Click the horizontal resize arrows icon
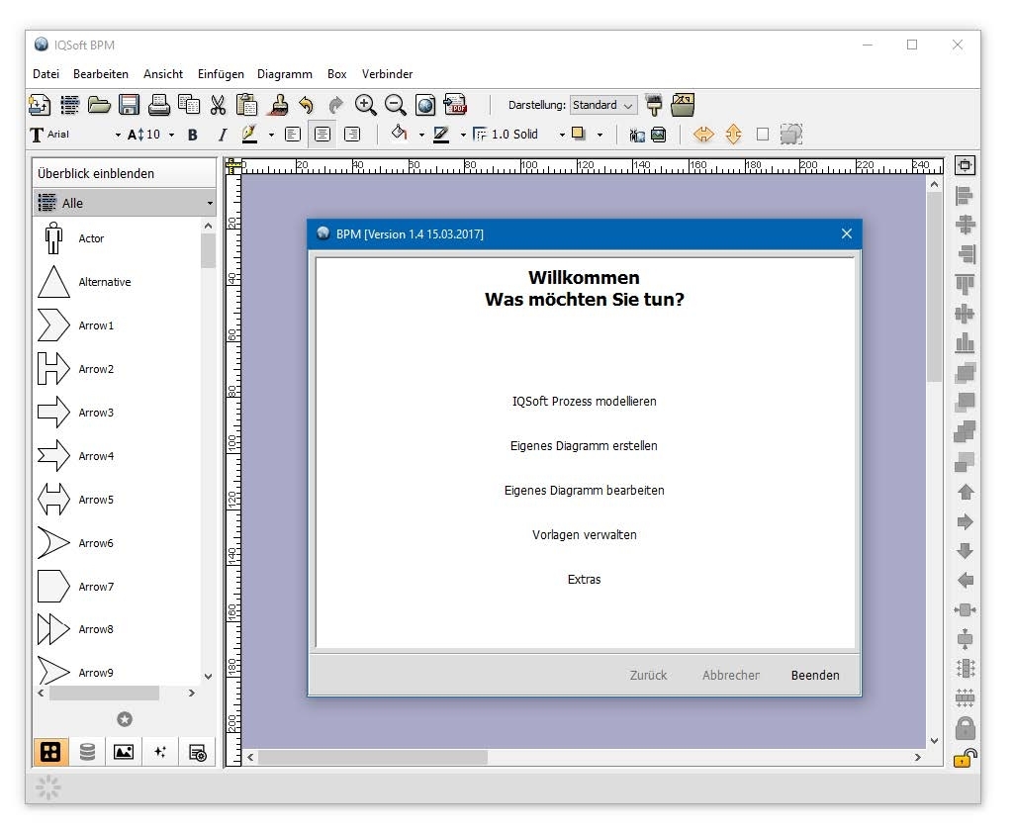The height and width of the screenshot is (833, 1014). coord(703,135)
